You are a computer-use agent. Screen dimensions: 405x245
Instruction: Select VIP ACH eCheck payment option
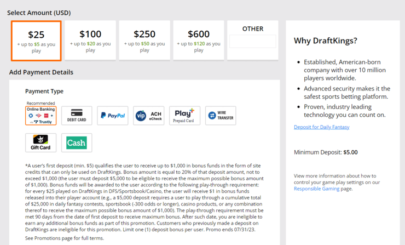coord(149,116)
